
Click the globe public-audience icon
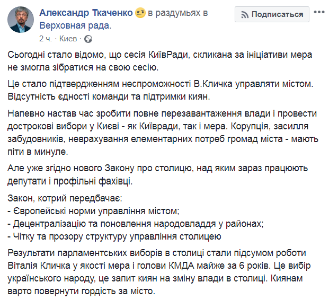tap(88, 39)
